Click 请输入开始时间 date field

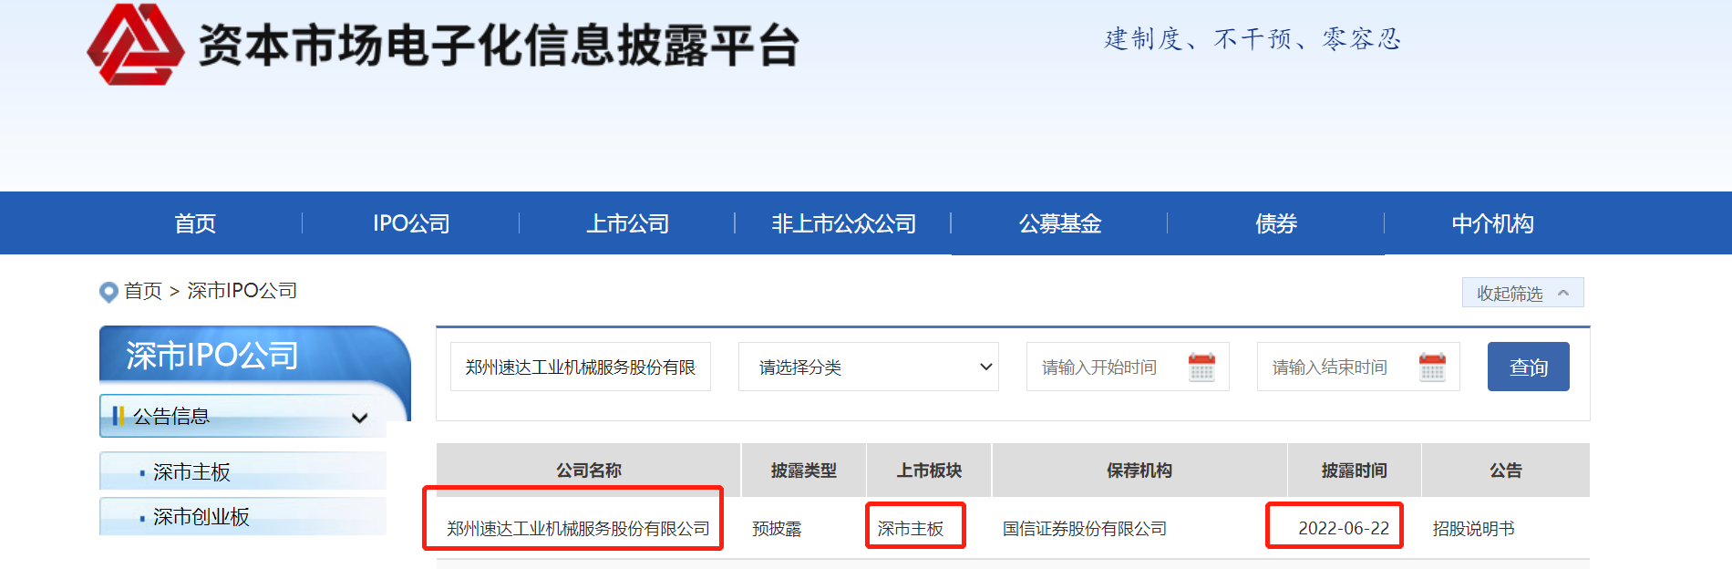tap(1128, 367)
